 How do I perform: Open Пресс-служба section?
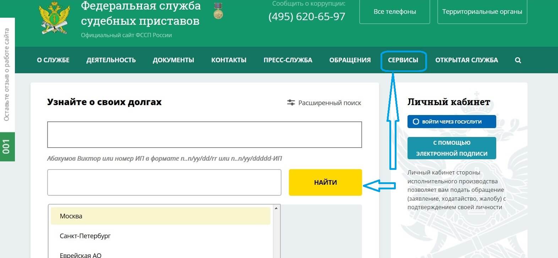[x=288, y=60]
